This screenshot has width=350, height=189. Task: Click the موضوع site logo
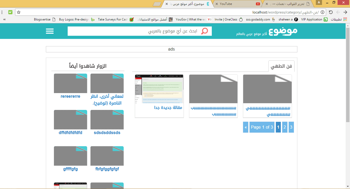pyautogui.click(x=283, y=31)
